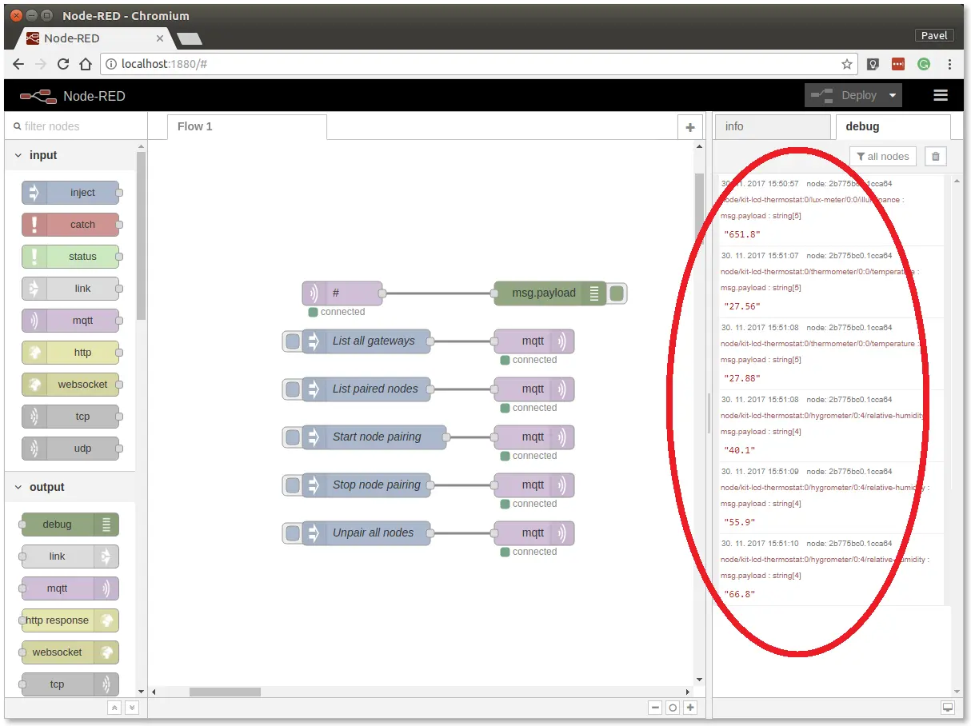Select the inject node in palette
The width and height of the screenshot is (971, 726).
pos(70,193)
